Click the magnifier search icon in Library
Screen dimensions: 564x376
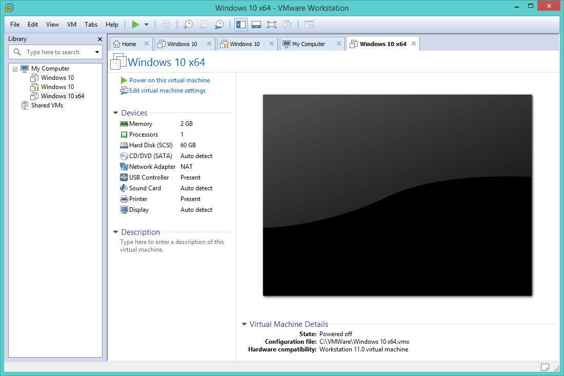[17, 52]
